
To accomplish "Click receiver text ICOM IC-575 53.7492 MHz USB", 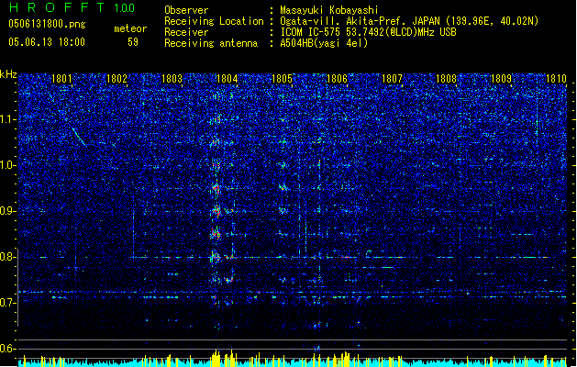I will (x=368, y=32).
